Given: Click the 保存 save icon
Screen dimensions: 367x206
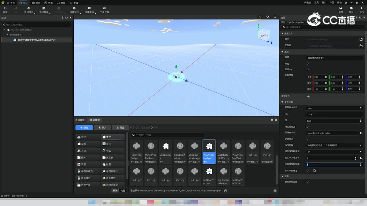Looking at the screenshot, I should pos(341,9).
